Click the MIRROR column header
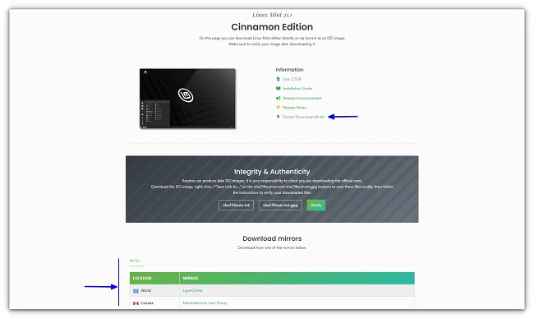Viewport: 534px width, 319px height. pos(297,278)
